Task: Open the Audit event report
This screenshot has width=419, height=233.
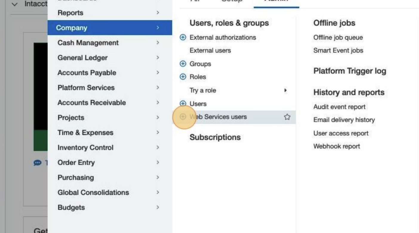Action: [x=339, y=107]
